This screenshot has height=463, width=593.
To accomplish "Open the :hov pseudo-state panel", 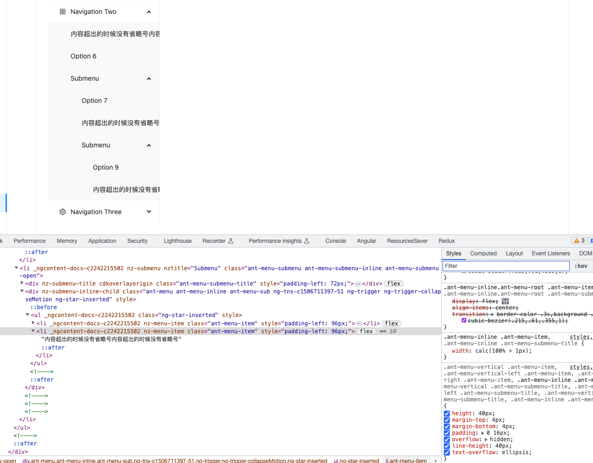I will pyautogui.click(x=580, y=266).
